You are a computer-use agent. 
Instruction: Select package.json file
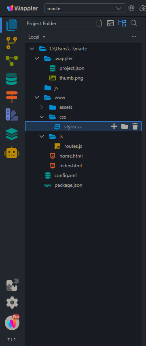[x=68, y=185]
